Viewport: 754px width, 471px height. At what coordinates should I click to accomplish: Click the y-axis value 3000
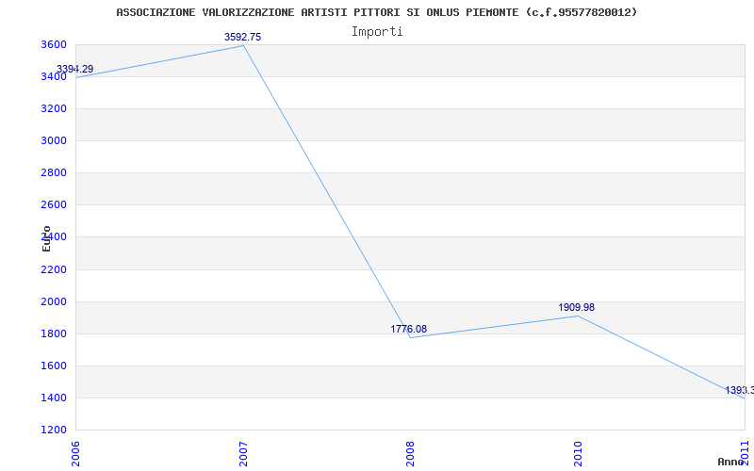[x=53, y=140]
